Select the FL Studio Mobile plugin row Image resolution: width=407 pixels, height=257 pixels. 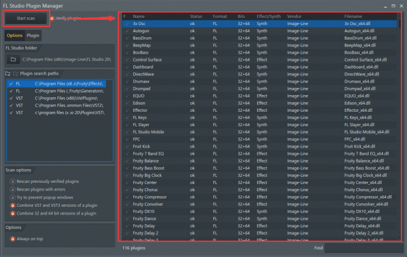[x=260, y=132]
